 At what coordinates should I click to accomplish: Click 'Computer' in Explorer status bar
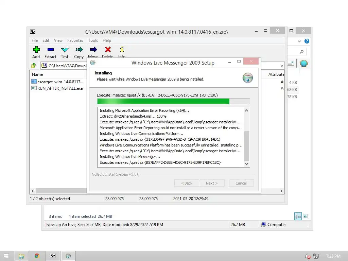pyautogui.click(x=277, y=225)
